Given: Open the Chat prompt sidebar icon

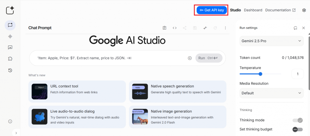Looking at the screenshot, I should pos(10,25).
